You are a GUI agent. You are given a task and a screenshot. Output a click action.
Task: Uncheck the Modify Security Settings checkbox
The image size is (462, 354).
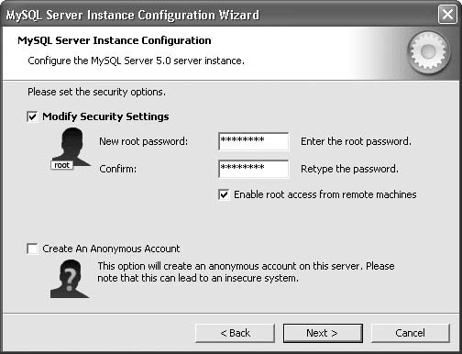32,116
